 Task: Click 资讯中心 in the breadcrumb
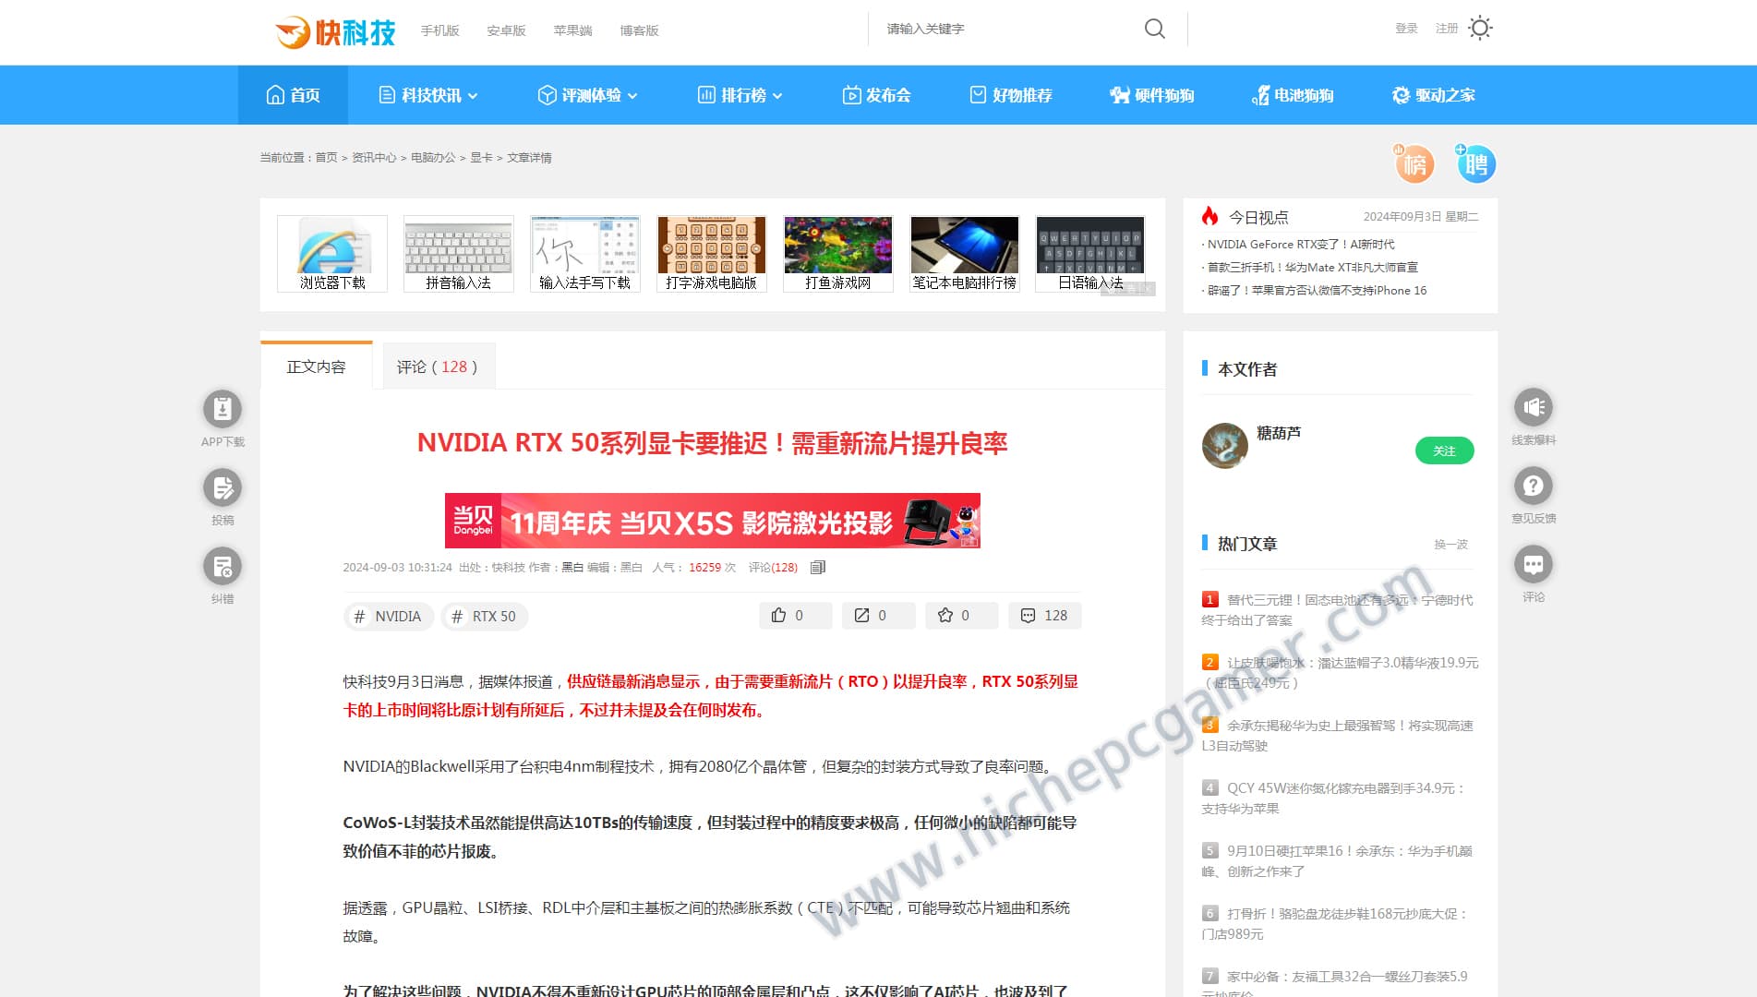coord(374,158)
